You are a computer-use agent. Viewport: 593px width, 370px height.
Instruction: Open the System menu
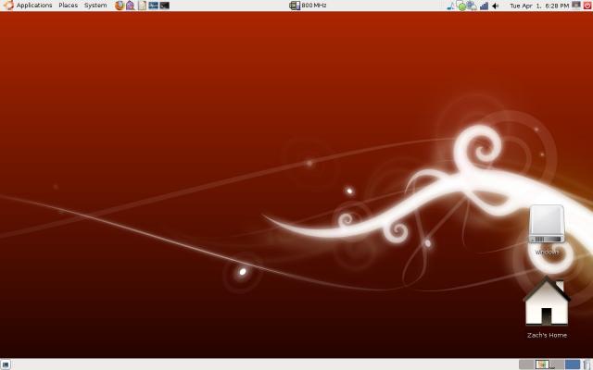point(95,6)
